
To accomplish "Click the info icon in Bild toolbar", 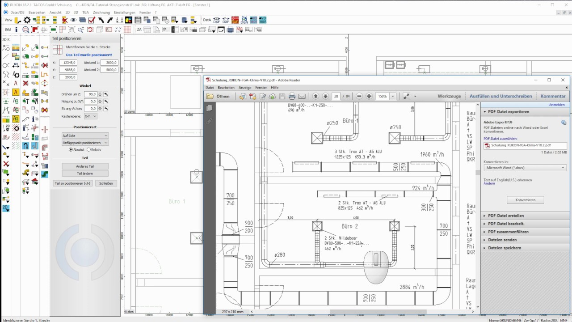I will [17, 30].
